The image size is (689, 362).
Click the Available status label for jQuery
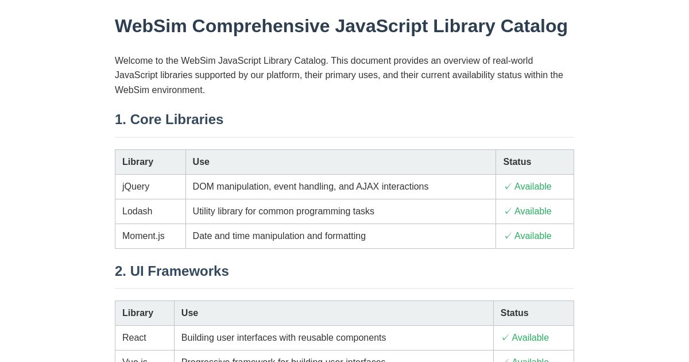(533, 187)
